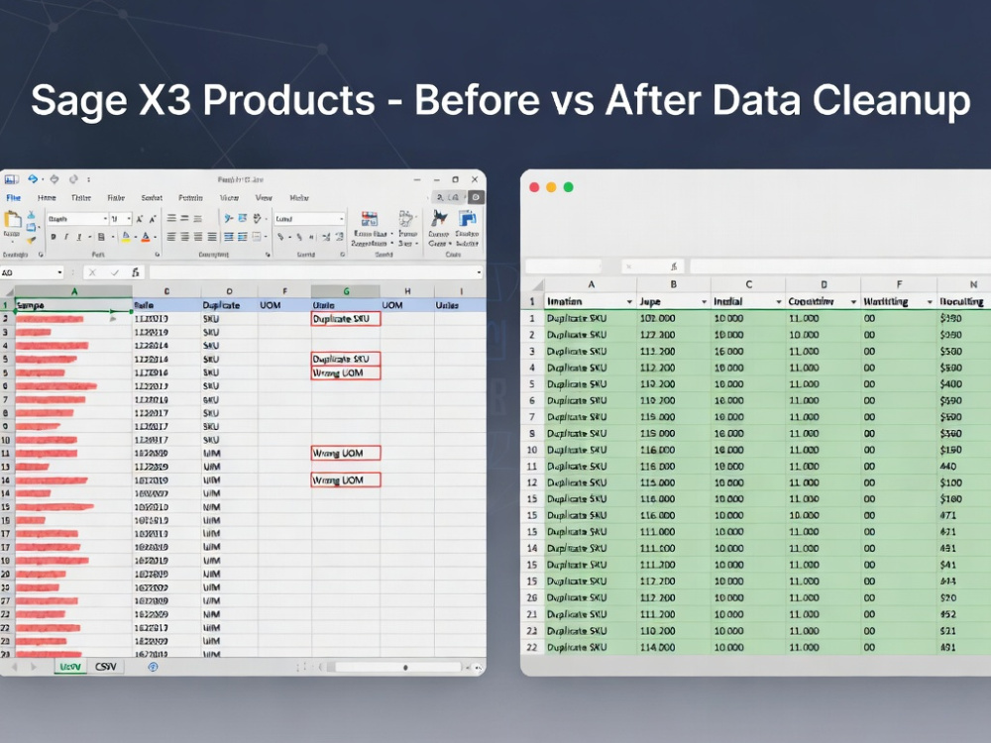The height and width of the screenshot is (743, 991).
Task: Click the red Font Color A icon
Action: (x=146, y=237)
